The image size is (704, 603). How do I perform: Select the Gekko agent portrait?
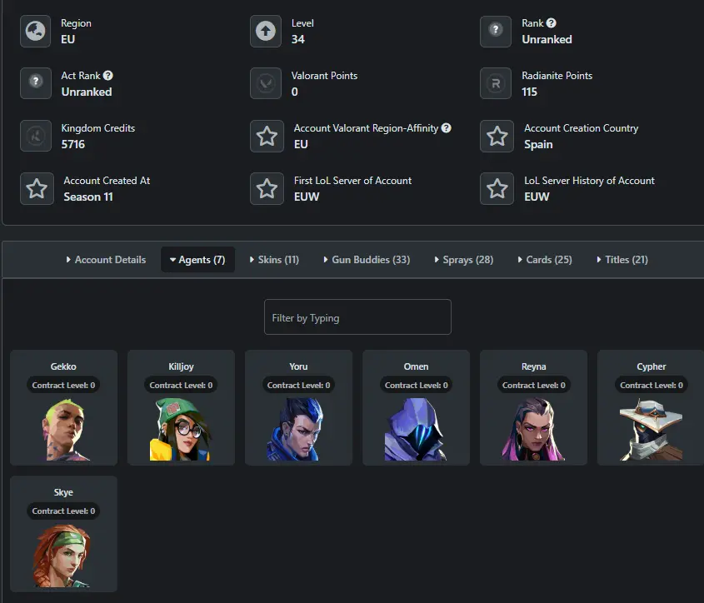(63, 428)
